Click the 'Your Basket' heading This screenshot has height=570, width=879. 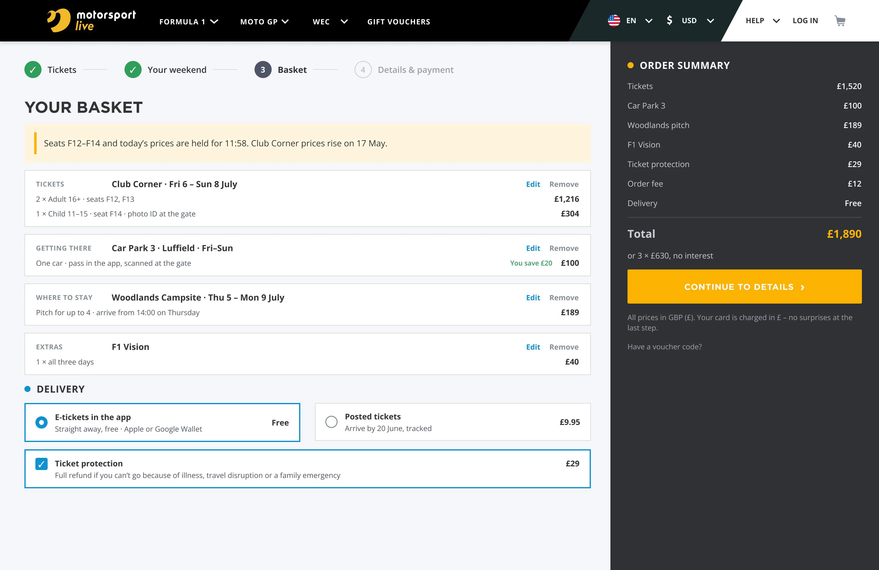[x=83, y=107]
